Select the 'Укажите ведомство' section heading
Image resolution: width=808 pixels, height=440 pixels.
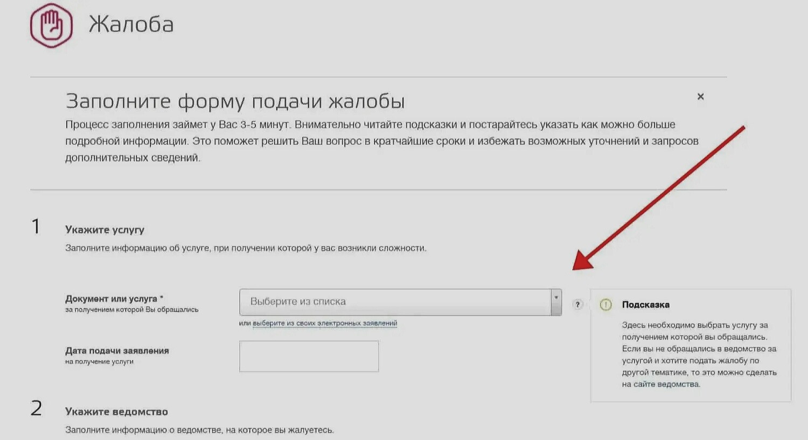pos(116,412)
